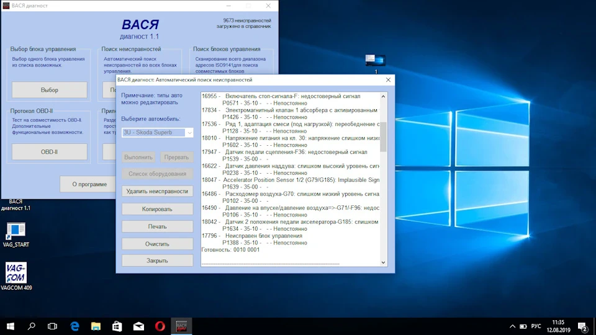Select fault line 16486 Расходомер воздуха-G70

click(x=291, y=194)
